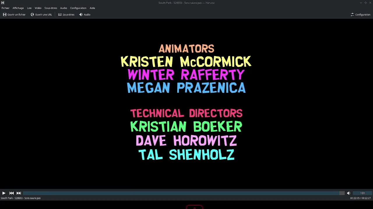Screen dimensions: 373x209
Task: Mute audio with speaker icon
Action: click(x=349, y=193)
